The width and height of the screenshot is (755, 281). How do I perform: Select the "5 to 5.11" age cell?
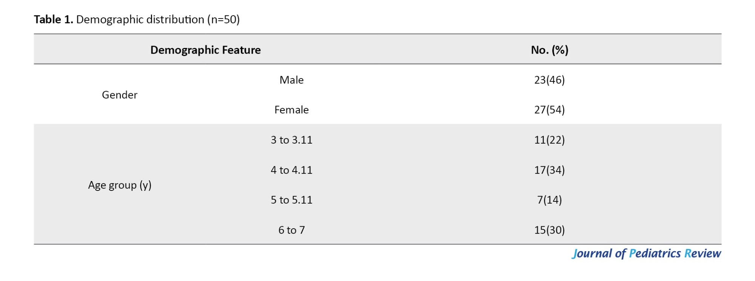(x=291, y=200)
